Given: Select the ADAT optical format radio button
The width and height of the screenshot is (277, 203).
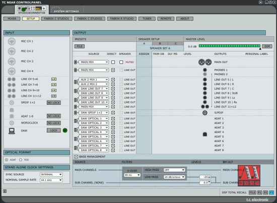Looking at the screenshot, I should tap(7, 160).
